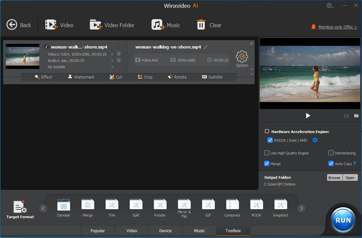Click output path C:\Users\PC\Videos

pyautogui.click(x=280, y=184)
